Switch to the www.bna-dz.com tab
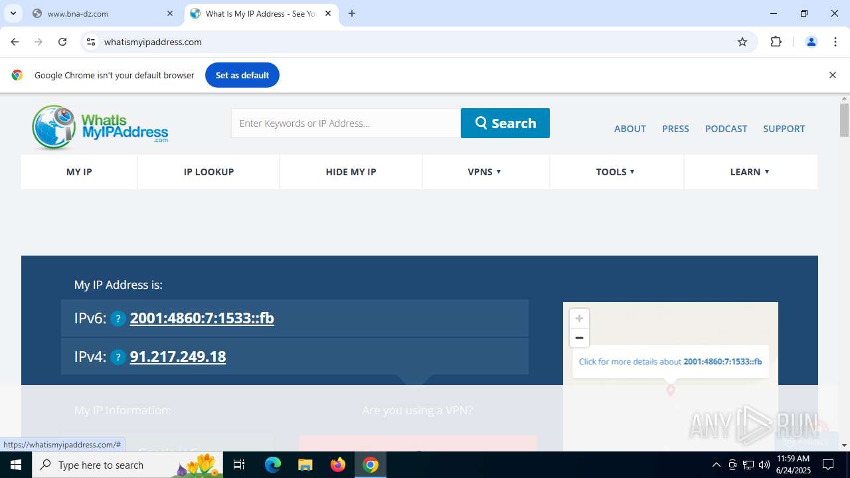The image size is (850, 478). [x=103, y=13]
